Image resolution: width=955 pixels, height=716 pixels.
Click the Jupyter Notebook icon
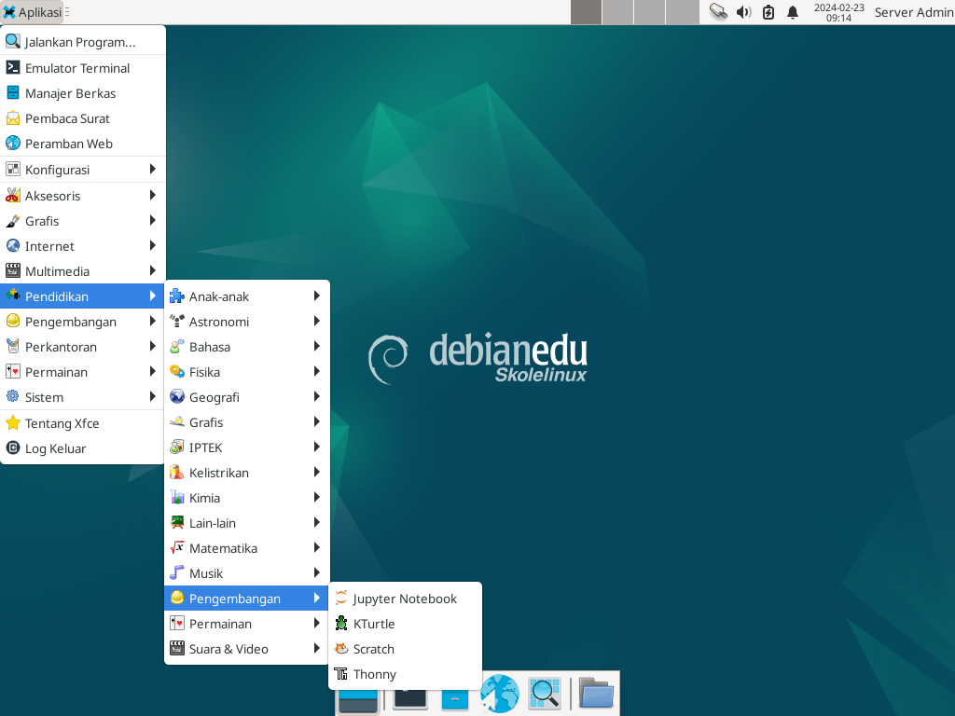pyautogui.click(x=341, y=598)
